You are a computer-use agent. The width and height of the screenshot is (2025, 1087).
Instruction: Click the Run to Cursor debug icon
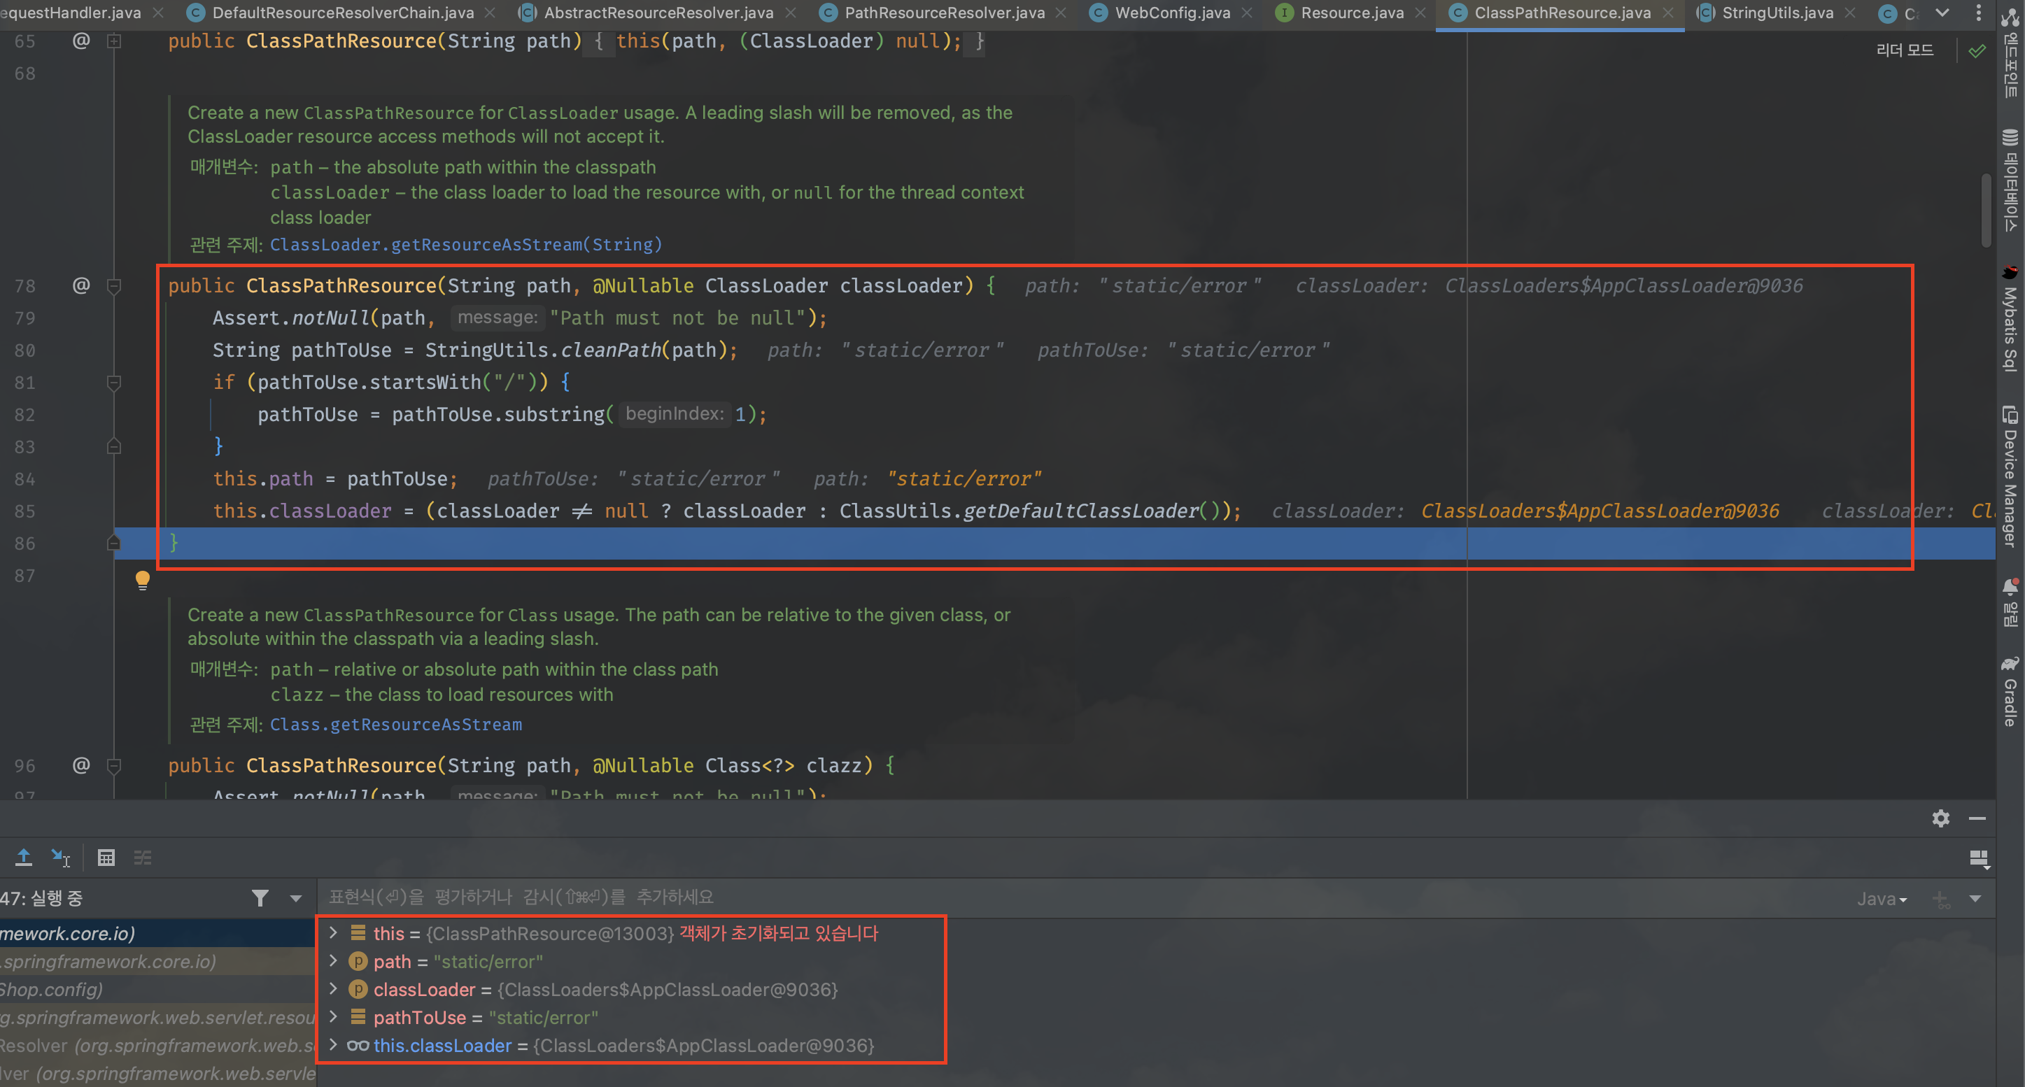61,858
